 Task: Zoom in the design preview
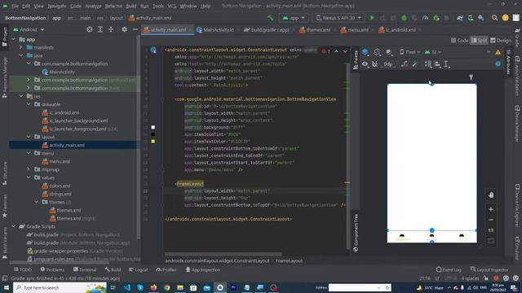tap(491, 209)
